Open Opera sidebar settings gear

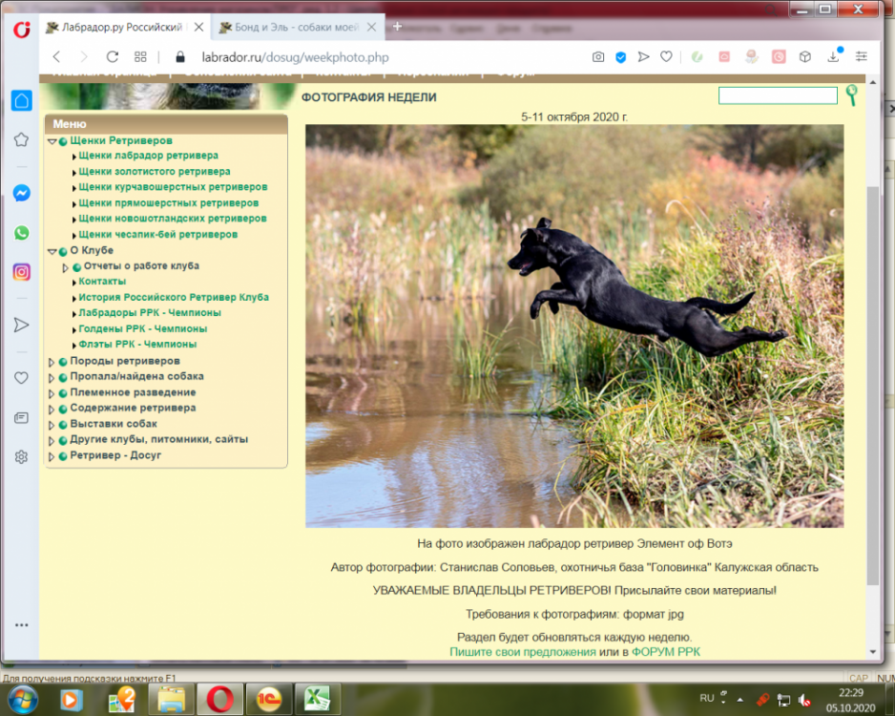pyautogui.click(x=21, y=457)
